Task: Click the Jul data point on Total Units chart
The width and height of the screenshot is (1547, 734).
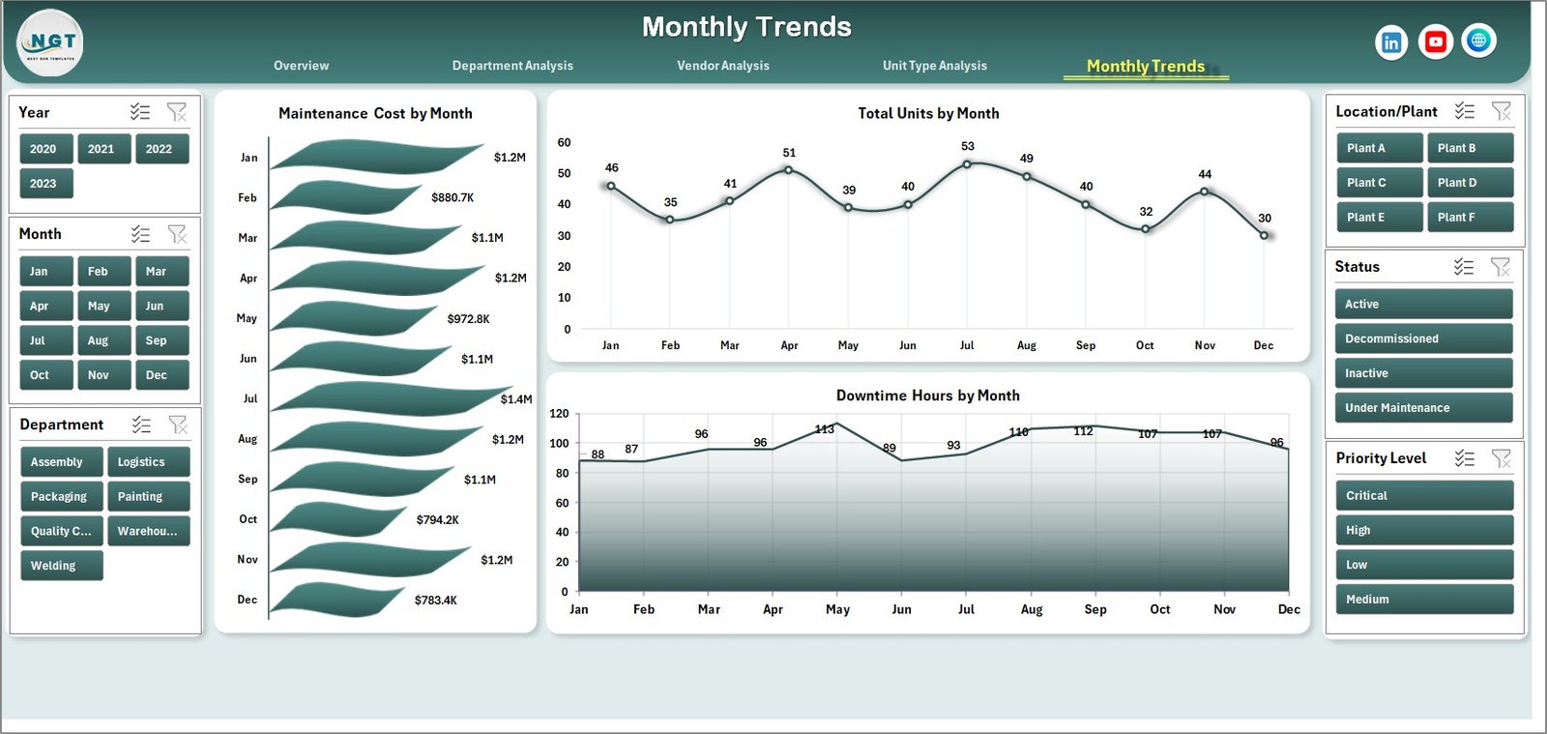Action: [x=967, y=164]
